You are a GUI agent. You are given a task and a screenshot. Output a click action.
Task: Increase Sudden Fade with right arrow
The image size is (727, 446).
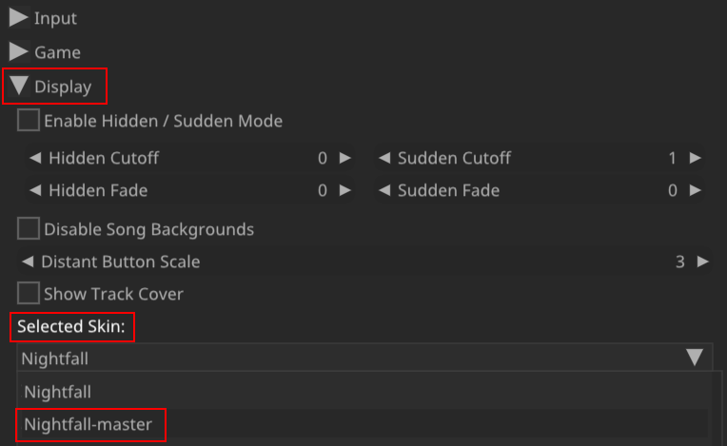(696, 191)
